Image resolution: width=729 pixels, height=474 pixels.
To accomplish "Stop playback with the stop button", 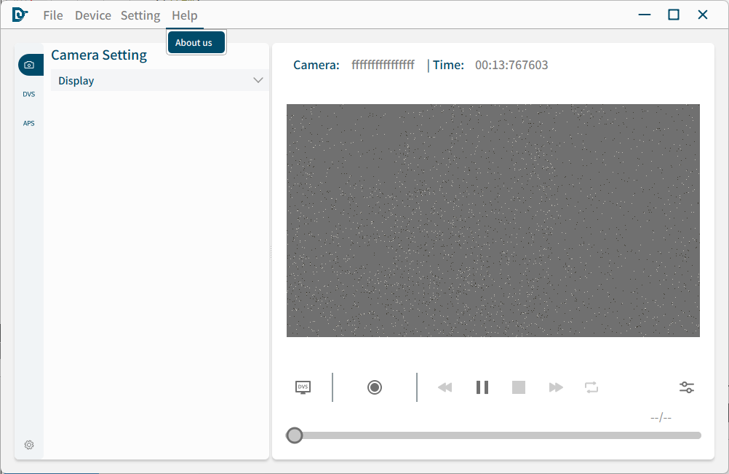I will (519, 387).
